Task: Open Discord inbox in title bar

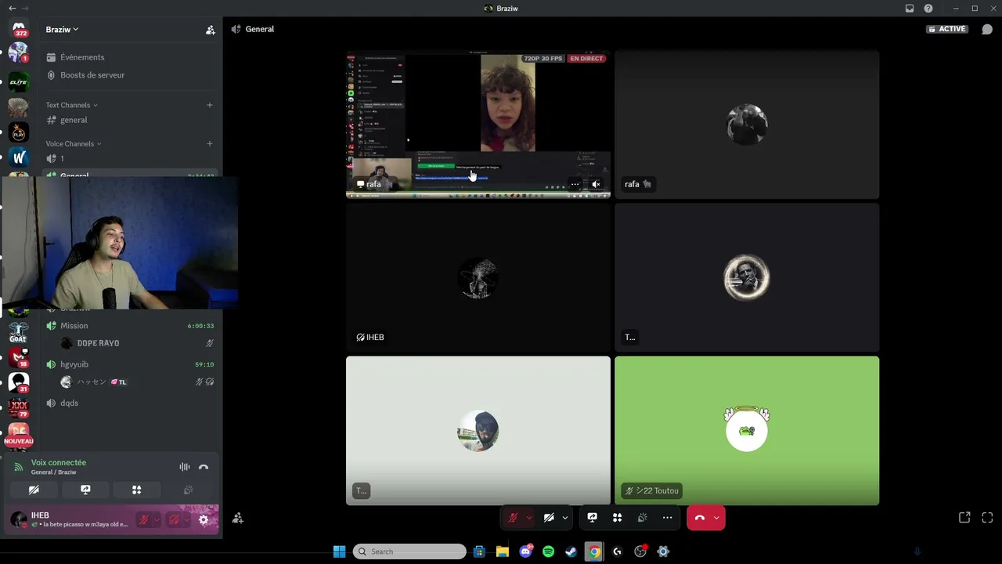Action: (x=910, y=9)
